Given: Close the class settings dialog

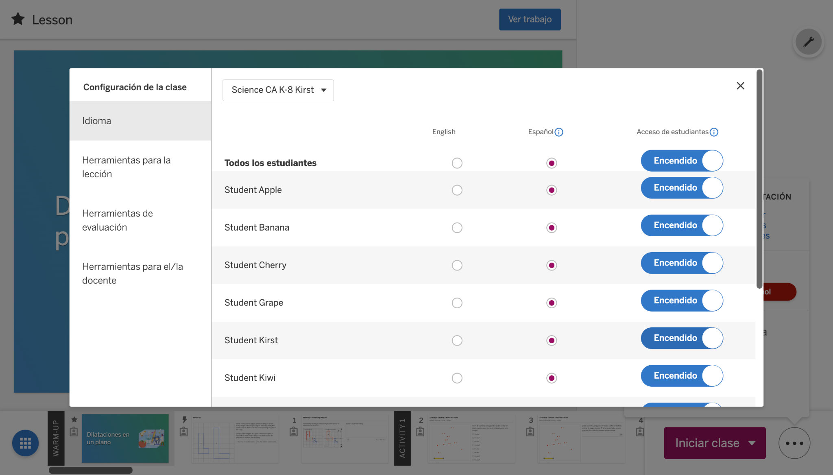Looking at the screenshot, I should point(740,86).
